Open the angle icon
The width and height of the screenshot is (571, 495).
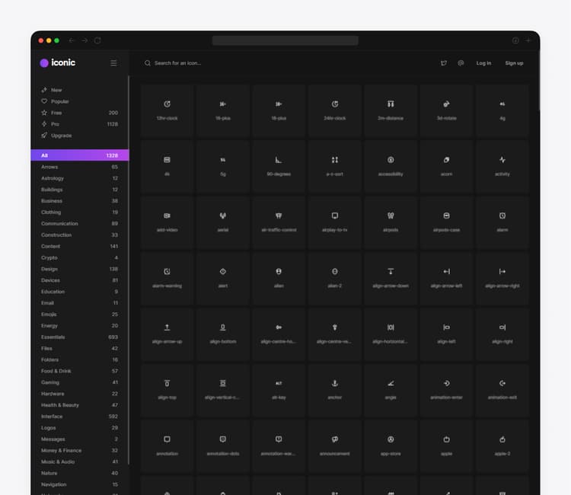click(x=391, y=391)
